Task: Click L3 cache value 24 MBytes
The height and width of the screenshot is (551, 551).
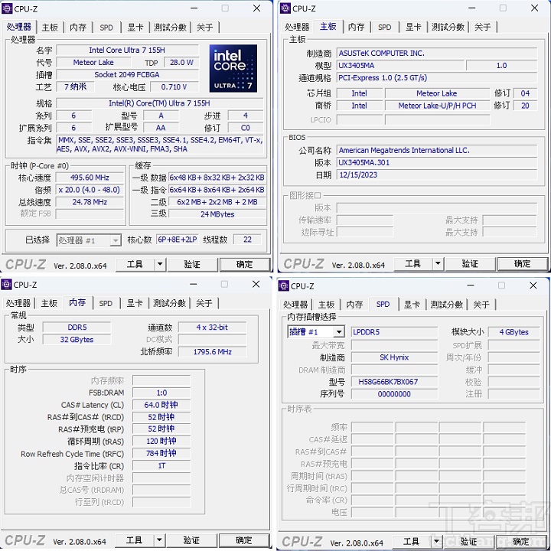Action: point(217,214)
